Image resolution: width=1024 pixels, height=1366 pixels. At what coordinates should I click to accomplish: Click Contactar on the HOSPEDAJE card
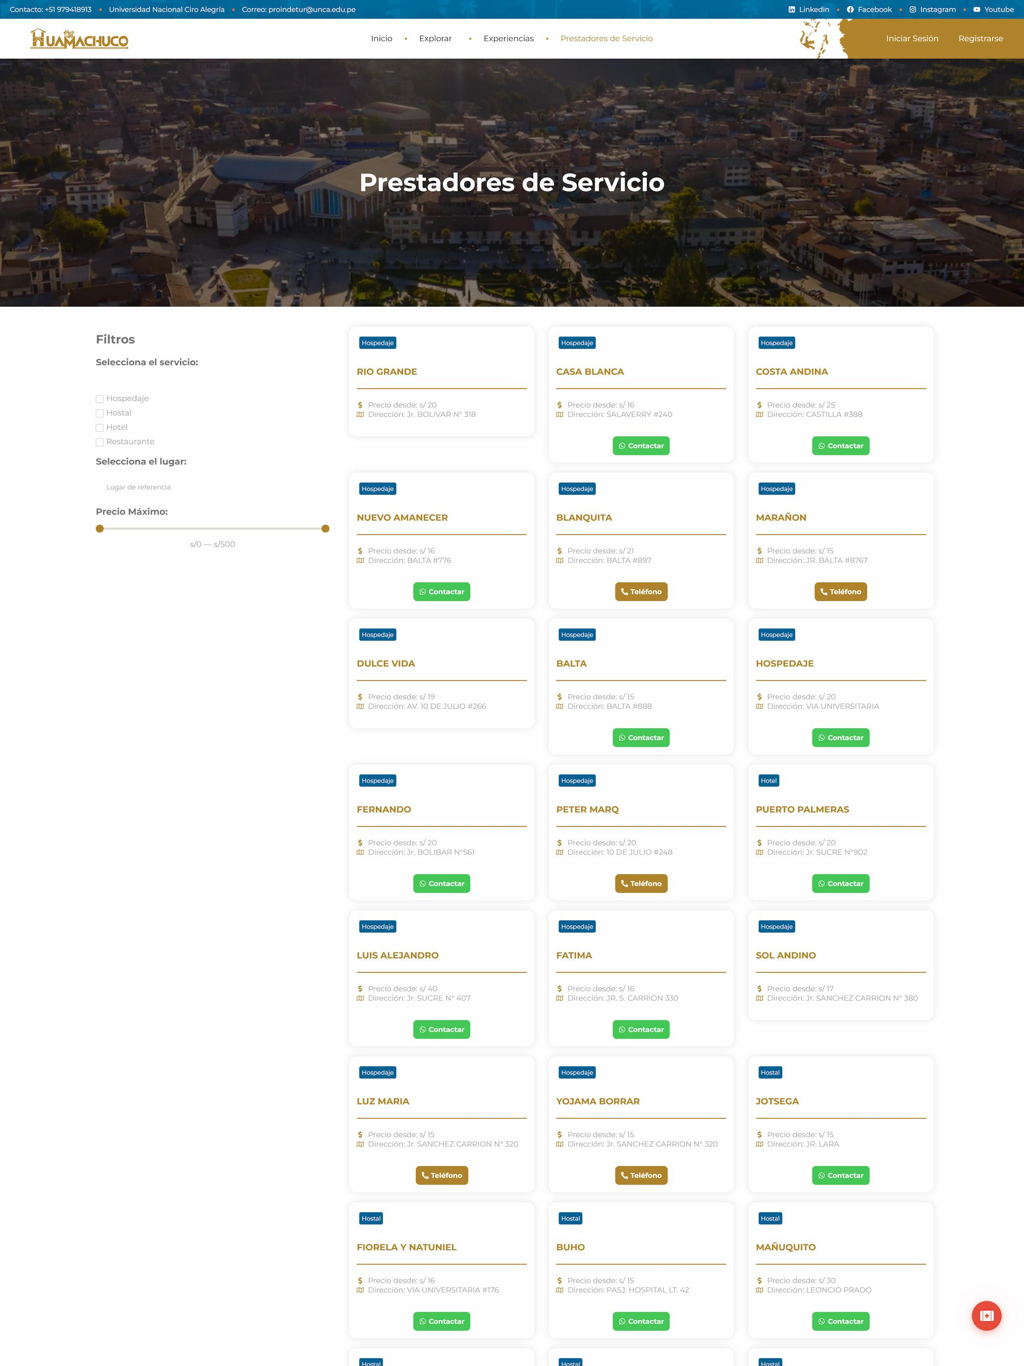pos(840,737)
